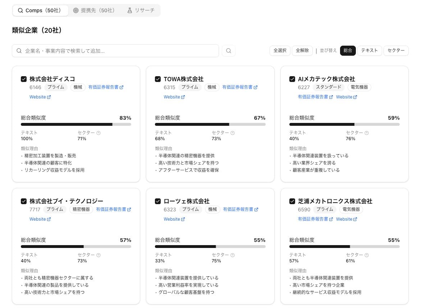Click stock code 6146
422x308 pixels.
click(35, 87)
